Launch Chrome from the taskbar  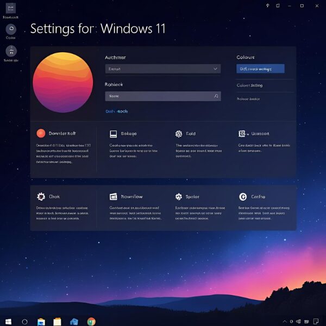[91, 322]
